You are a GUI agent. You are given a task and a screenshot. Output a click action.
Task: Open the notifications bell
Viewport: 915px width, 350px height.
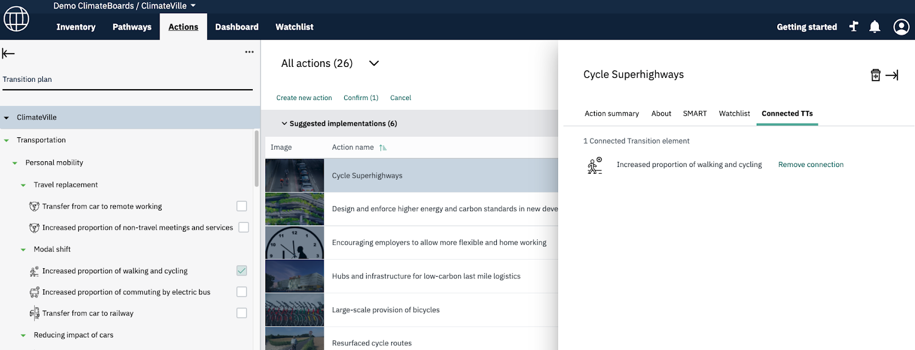click(874, 27)
